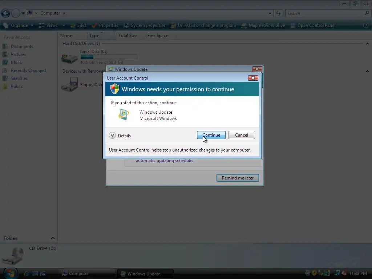Click Map network drive
Image resolution: width=372 pixels, height=279 pixels.
click(x=263, y=25)
